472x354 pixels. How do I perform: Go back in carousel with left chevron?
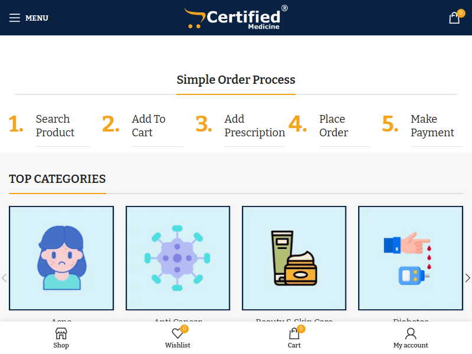coord(4,277)
